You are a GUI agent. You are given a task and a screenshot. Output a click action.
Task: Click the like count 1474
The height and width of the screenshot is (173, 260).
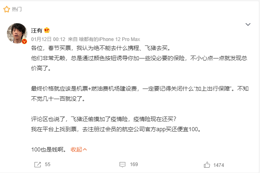[219, 164]
